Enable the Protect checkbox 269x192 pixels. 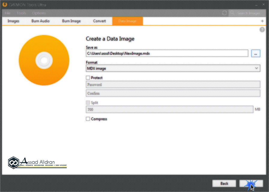[88, 78]
